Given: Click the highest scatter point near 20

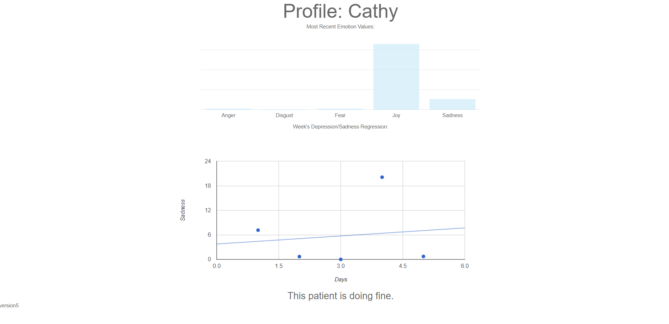Looking at the screenshot, I should (x=382, y=177).
